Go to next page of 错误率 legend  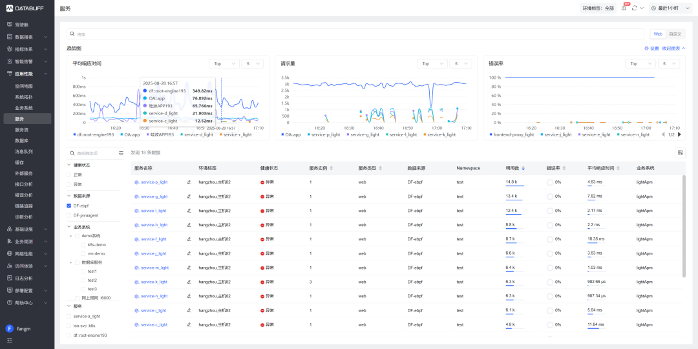coord(679,134)
